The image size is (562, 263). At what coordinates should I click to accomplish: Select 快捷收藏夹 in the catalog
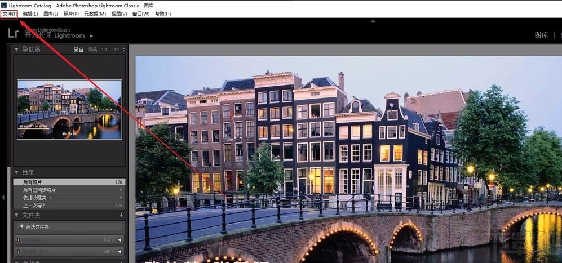click(69, 198)
